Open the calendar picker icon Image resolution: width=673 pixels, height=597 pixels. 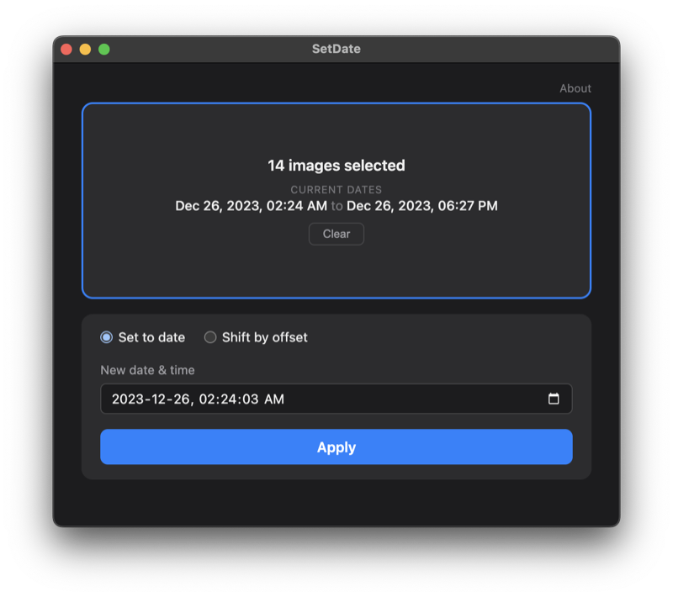click(x=554, y=399)
